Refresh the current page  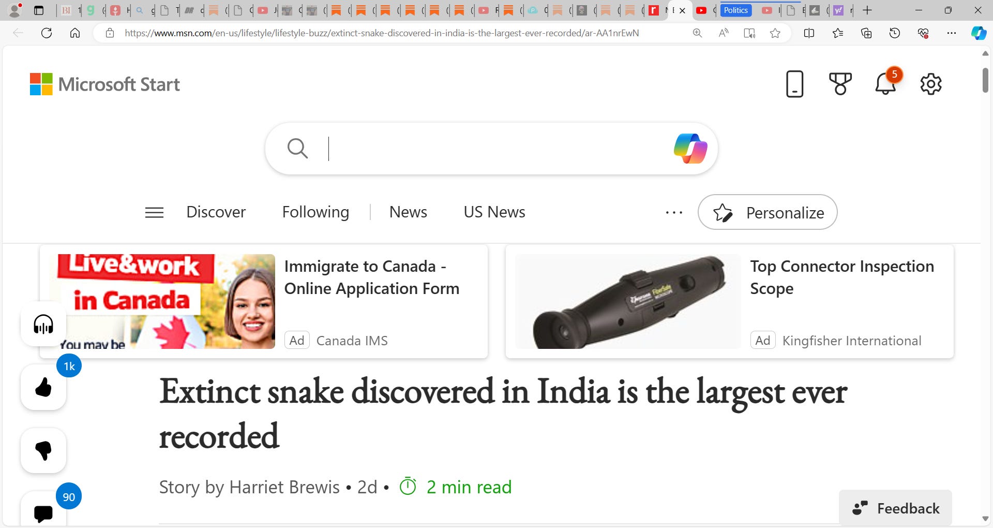click(47, 33)
